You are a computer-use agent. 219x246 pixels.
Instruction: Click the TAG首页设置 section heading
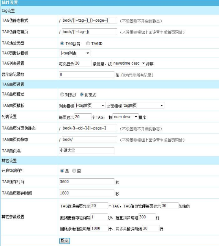click(13, 84)
